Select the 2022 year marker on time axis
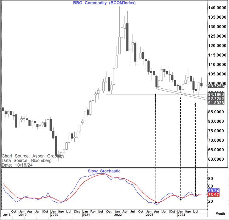229x220 pixels. pyautogui.click(x=117, y=215)
